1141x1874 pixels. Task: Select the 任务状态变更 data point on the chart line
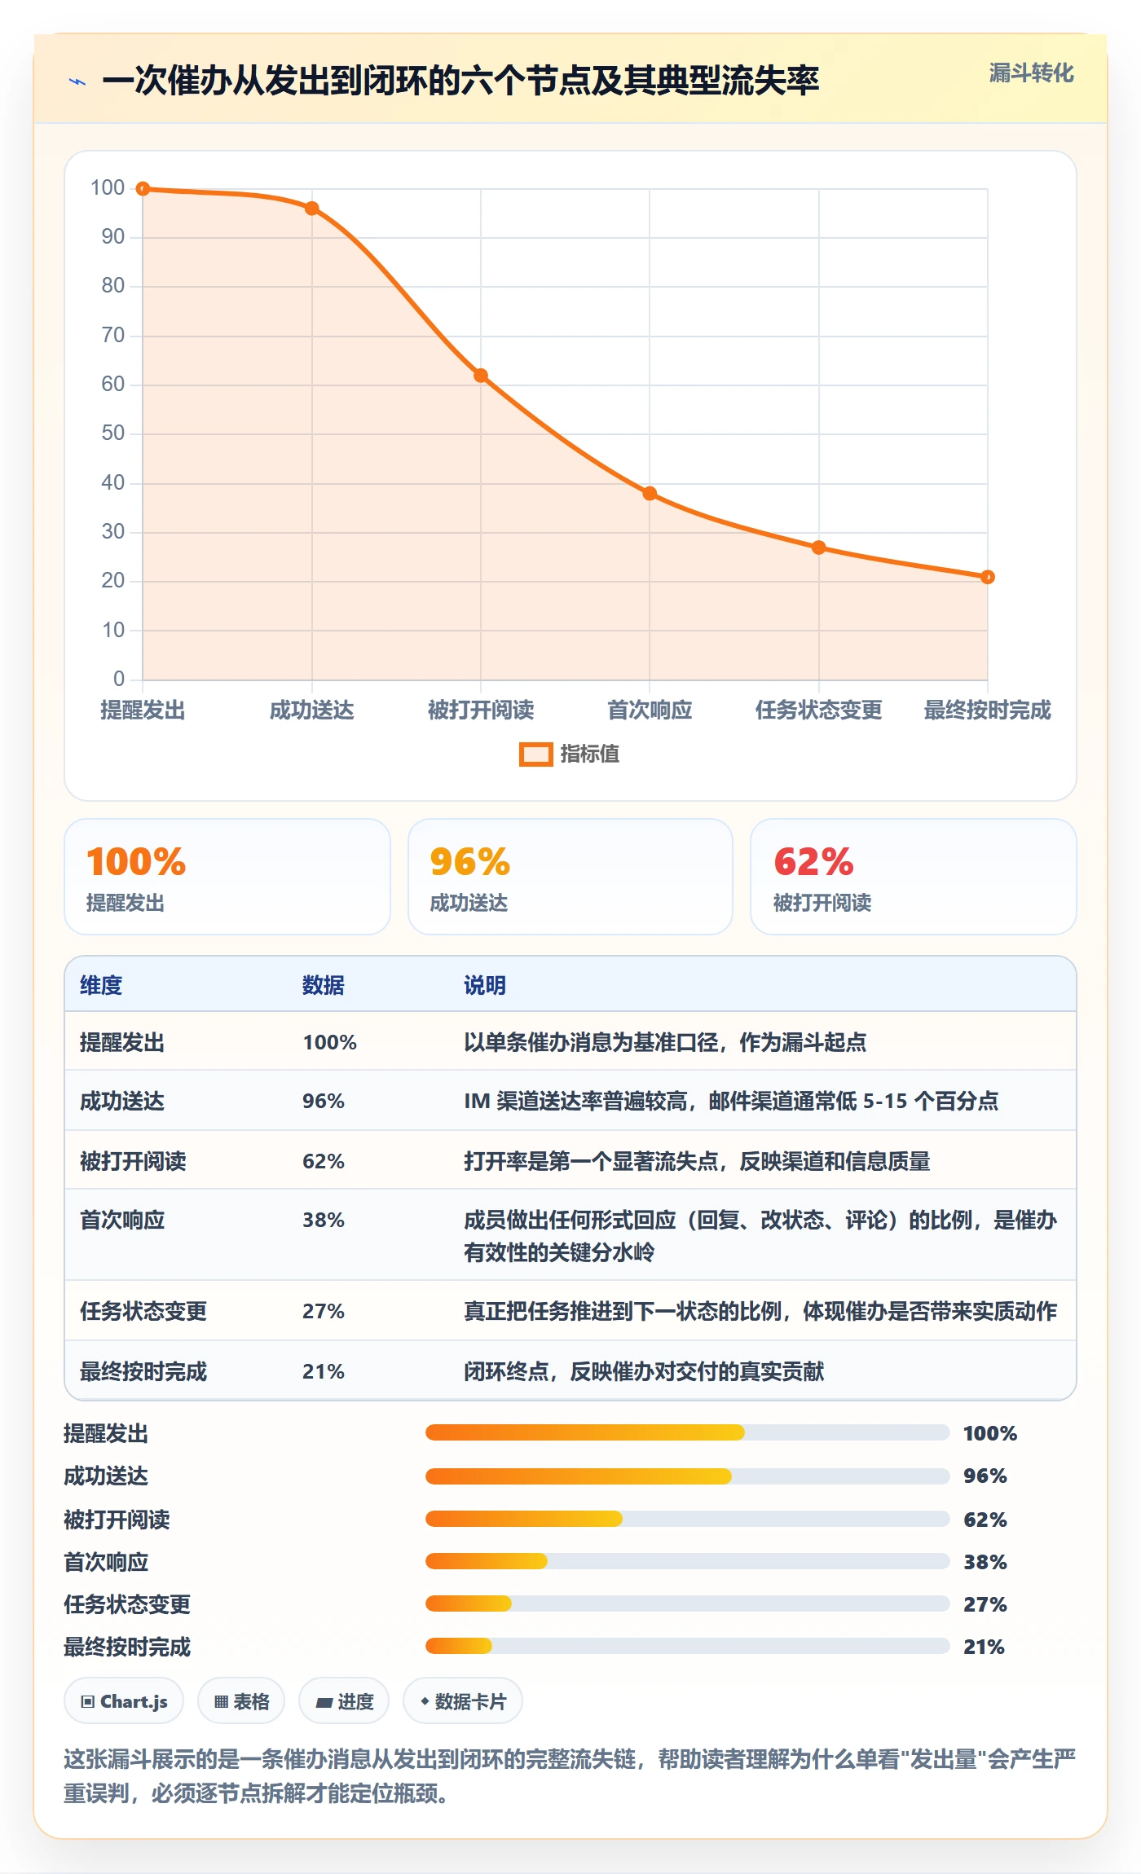click(x=819, y=548)
